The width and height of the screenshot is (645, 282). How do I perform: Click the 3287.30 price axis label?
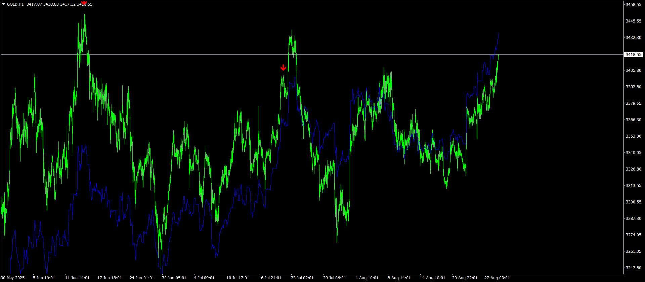pos(633,219)
